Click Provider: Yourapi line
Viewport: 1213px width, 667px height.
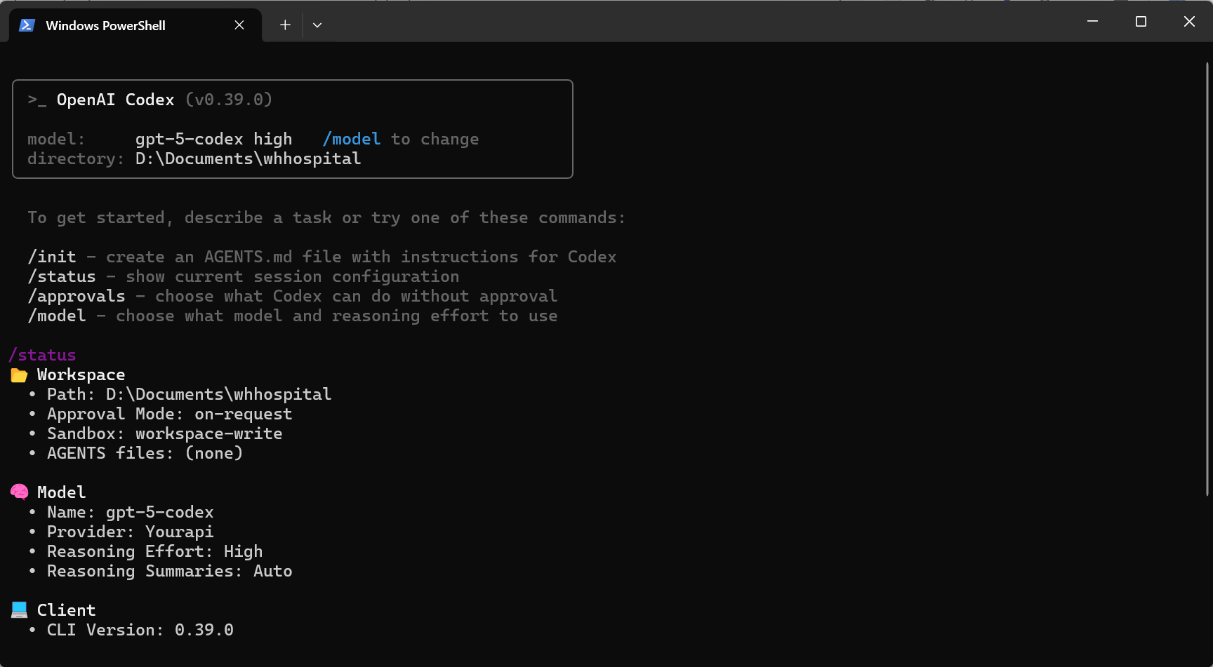[x=131, y=532]
